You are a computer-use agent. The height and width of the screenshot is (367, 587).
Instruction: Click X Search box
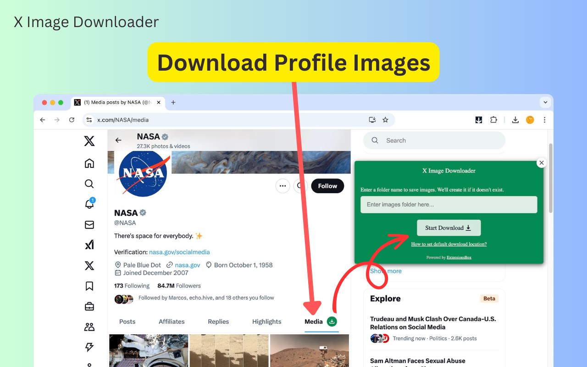point(434,140)
